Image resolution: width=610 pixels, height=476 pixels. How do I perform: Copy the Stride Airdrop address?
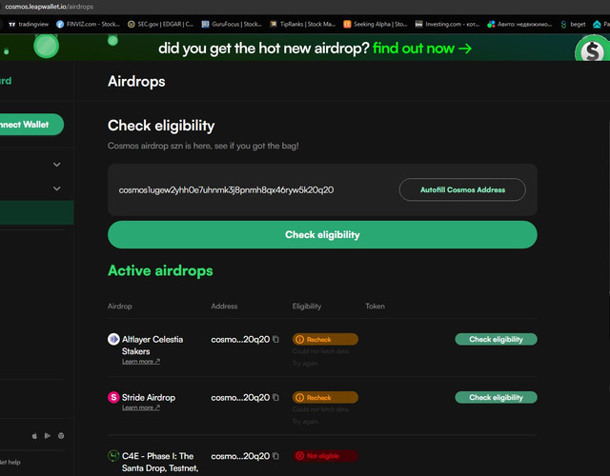pos(275,397)
